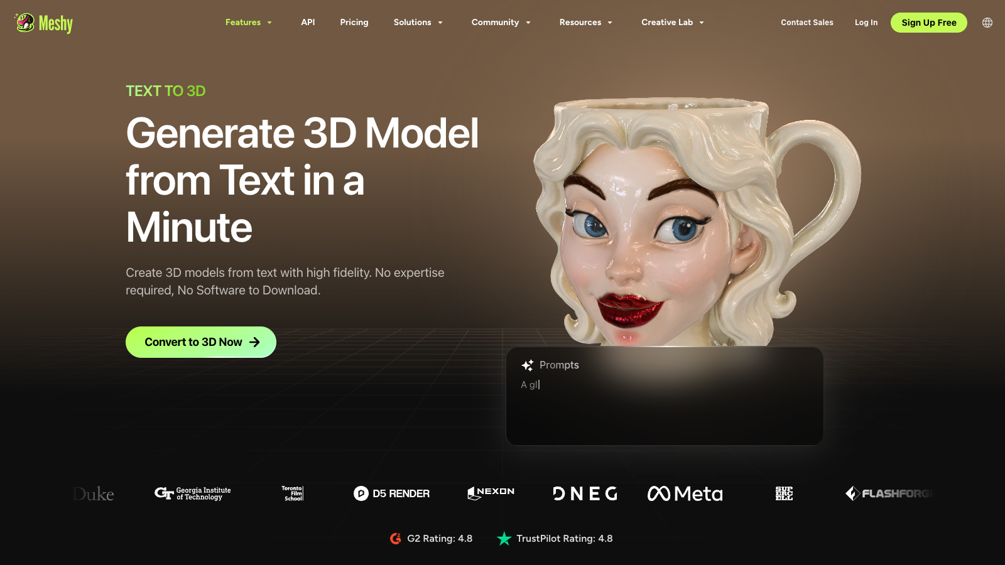Click the D5 Render logo
The image size is (1005, 565).
coord(391,493)
